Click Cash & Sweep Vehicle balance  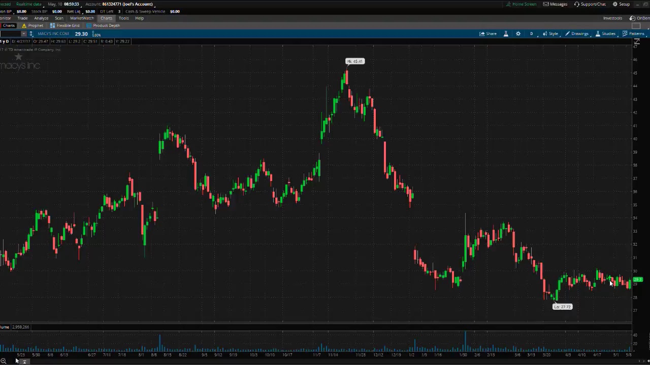click(175, 11)
